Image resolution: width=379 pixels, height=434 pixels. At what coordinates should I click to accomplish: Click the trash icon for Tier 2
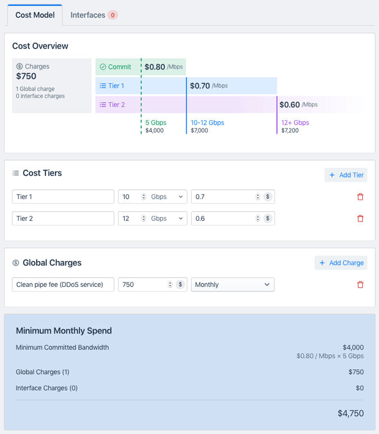point(360,219)
